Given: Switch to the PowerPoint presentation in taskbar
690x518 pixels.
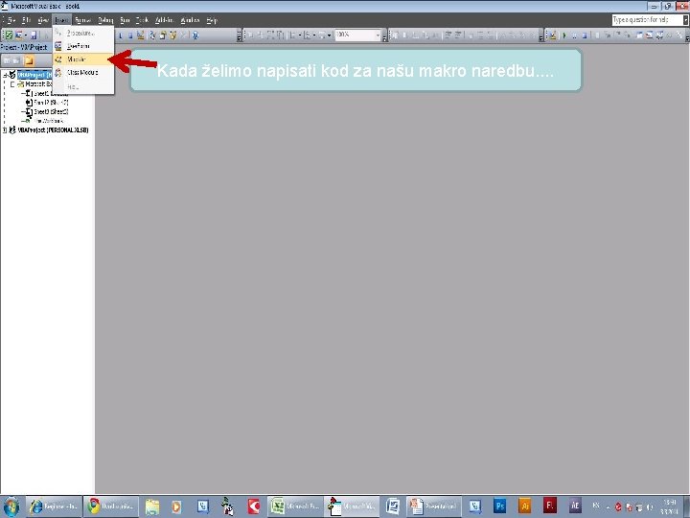Looking at the screenshot, I should pos(433,506).
